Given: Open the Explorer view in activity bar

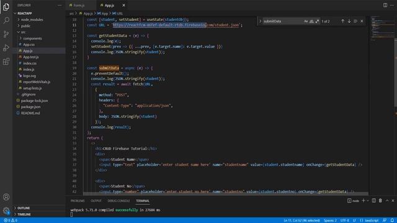Looking at the screenshot, I should (x=6, y=7).
